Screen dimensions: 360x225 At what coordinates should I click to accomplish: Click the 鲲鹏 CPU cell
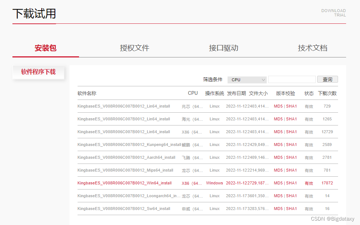coord(192,145)
